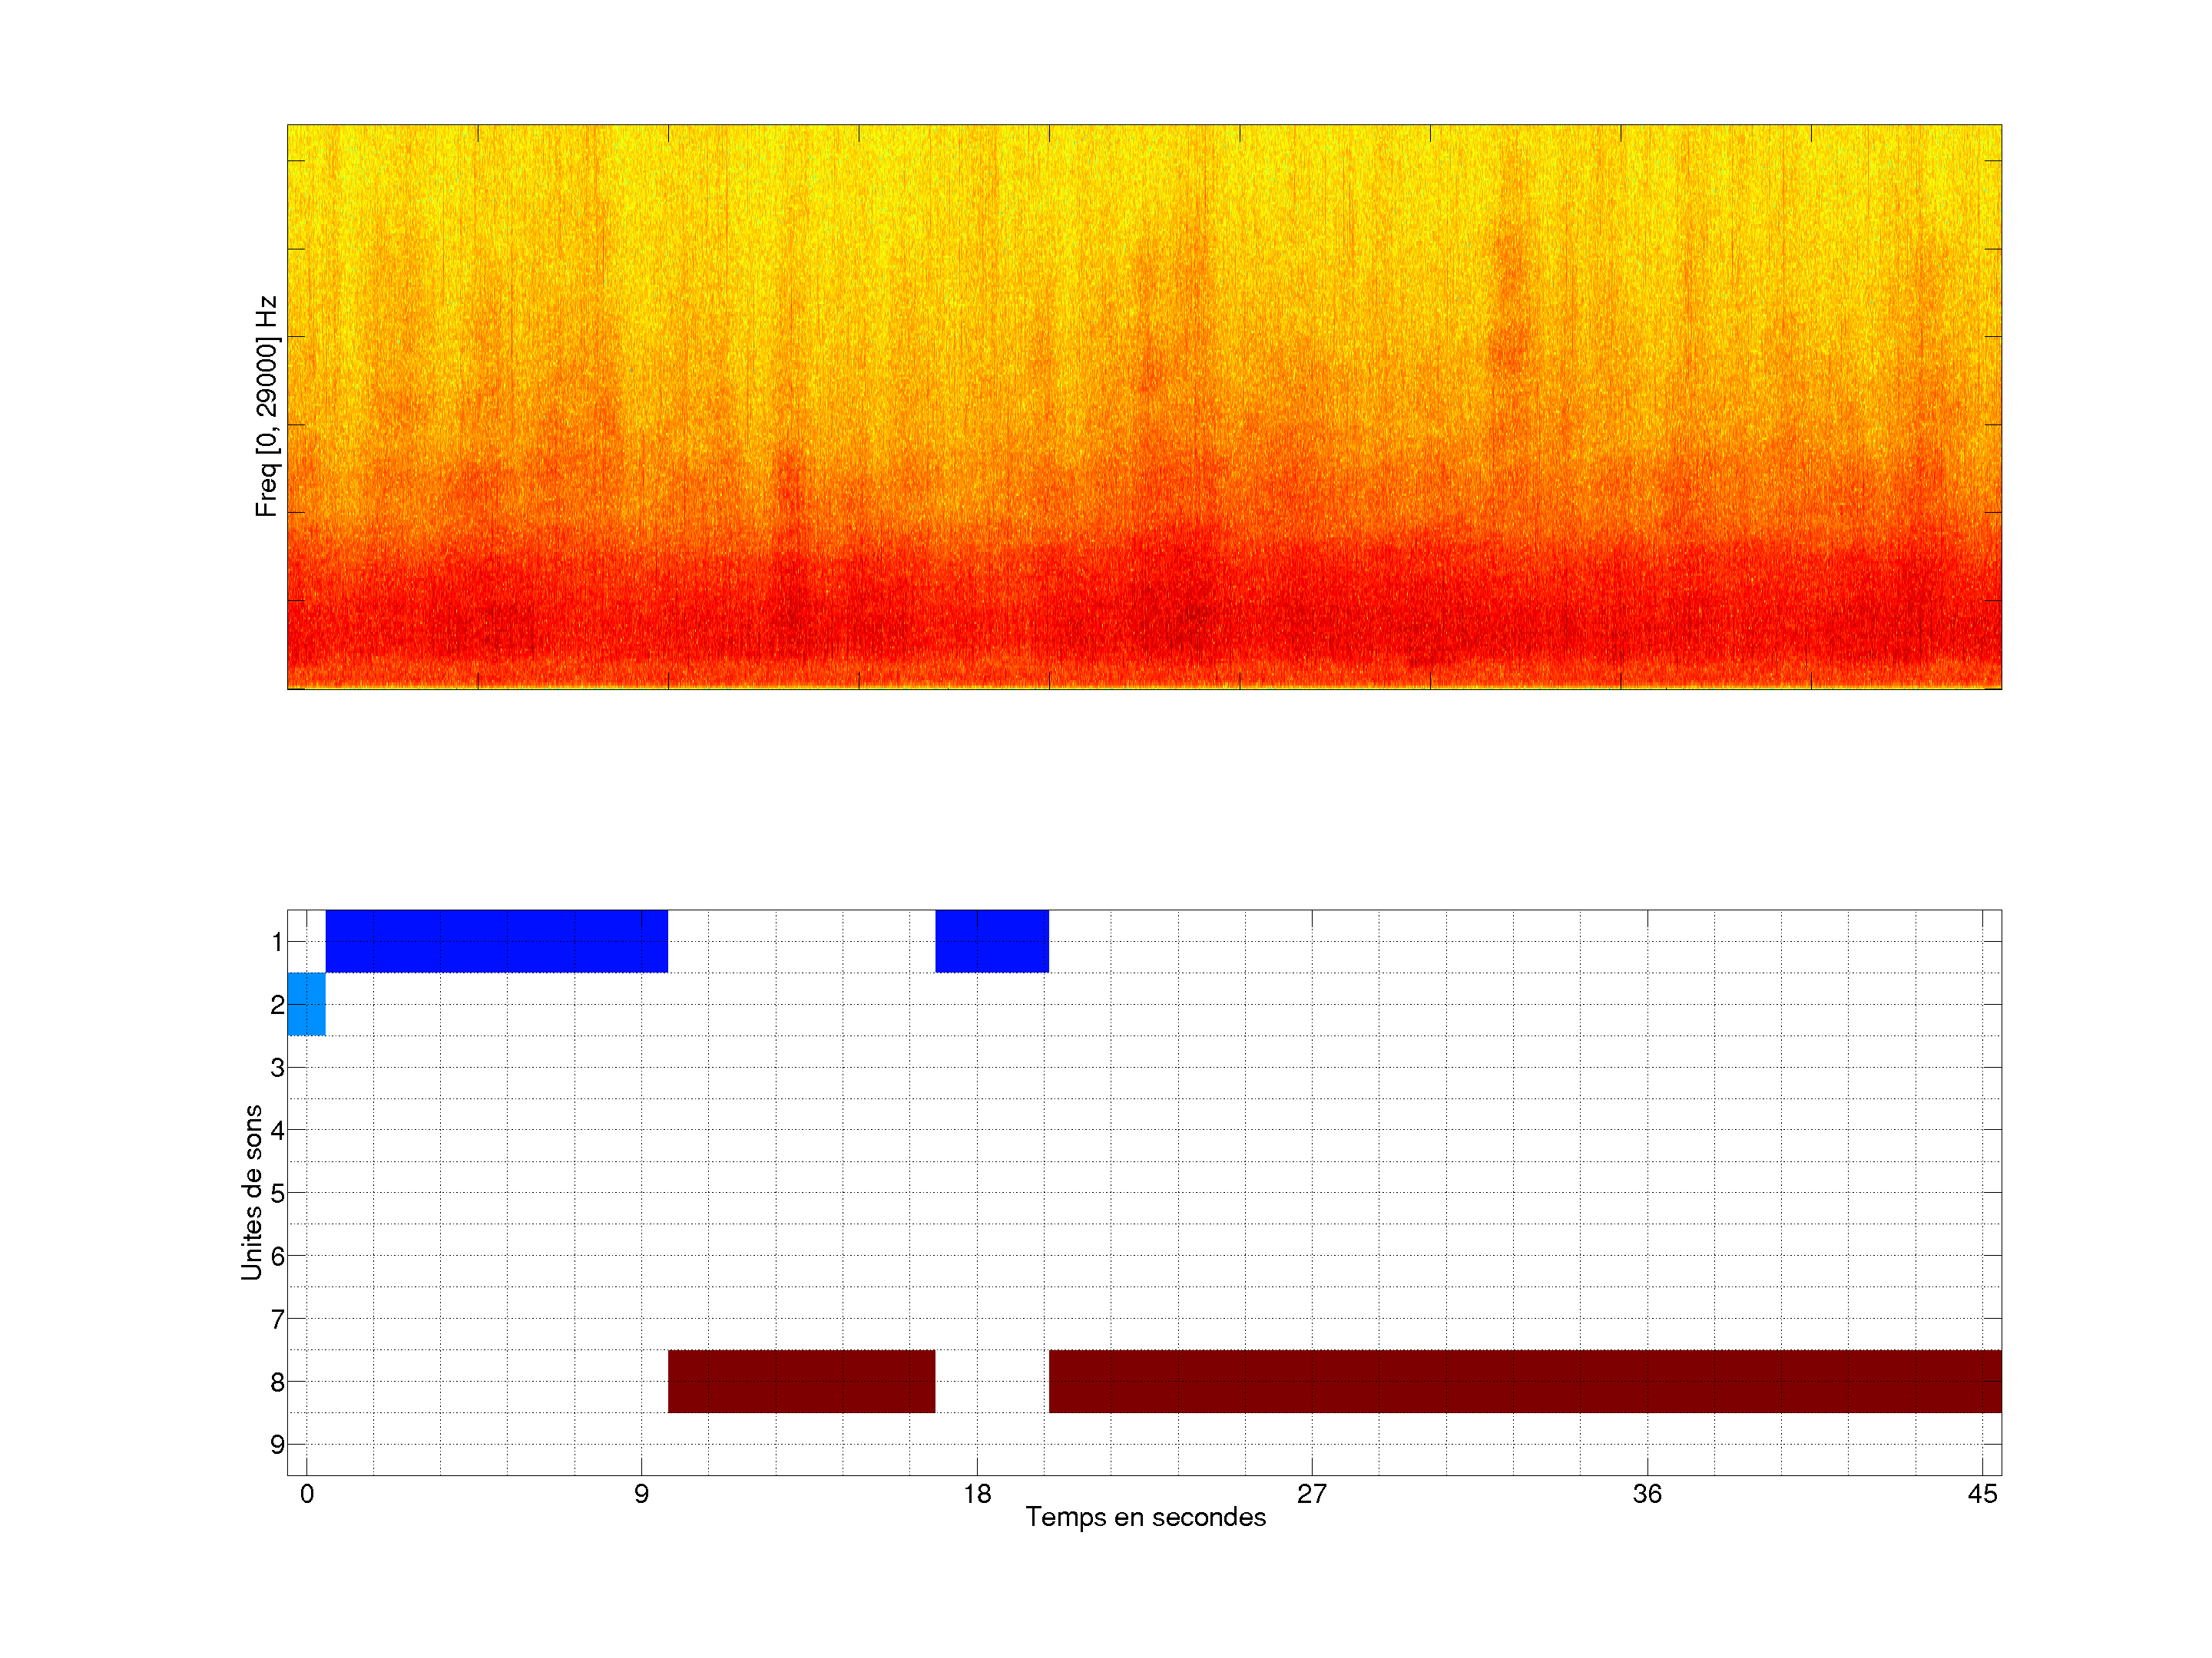Click the long blue block starting near 0 seconds
Viewport: 2212px width, 1658px height.
tap(496, 940)
